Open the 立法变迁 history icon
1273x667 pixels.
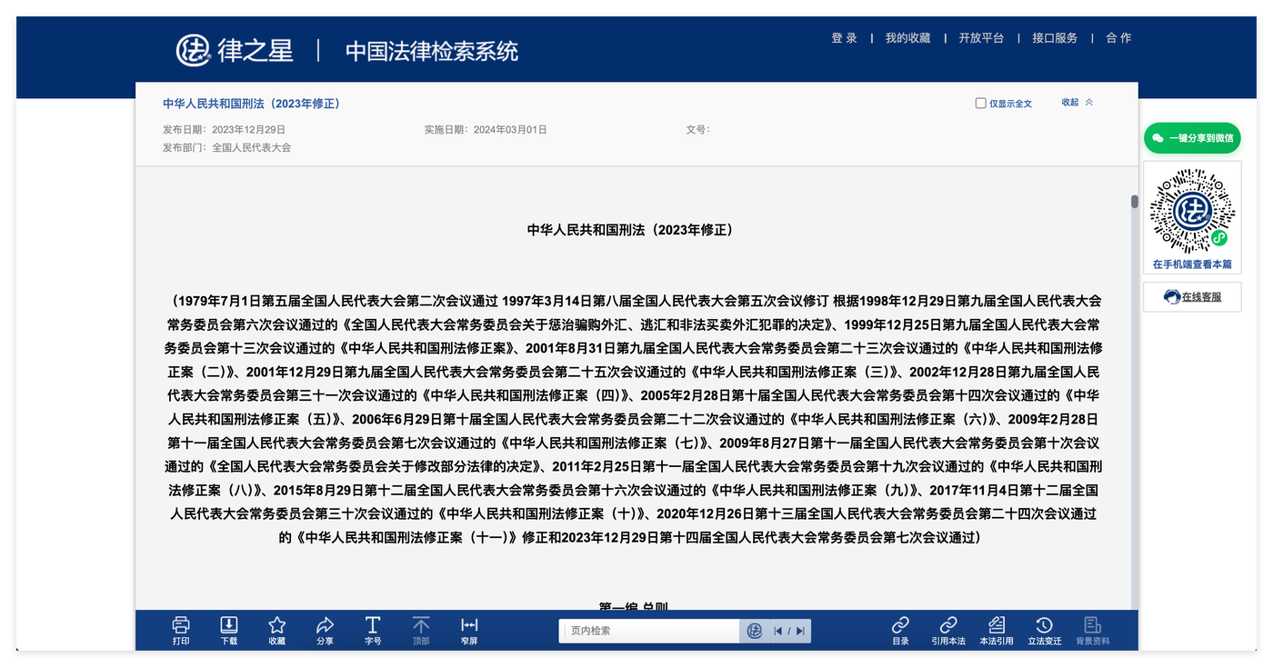[x=1044, y=625]
